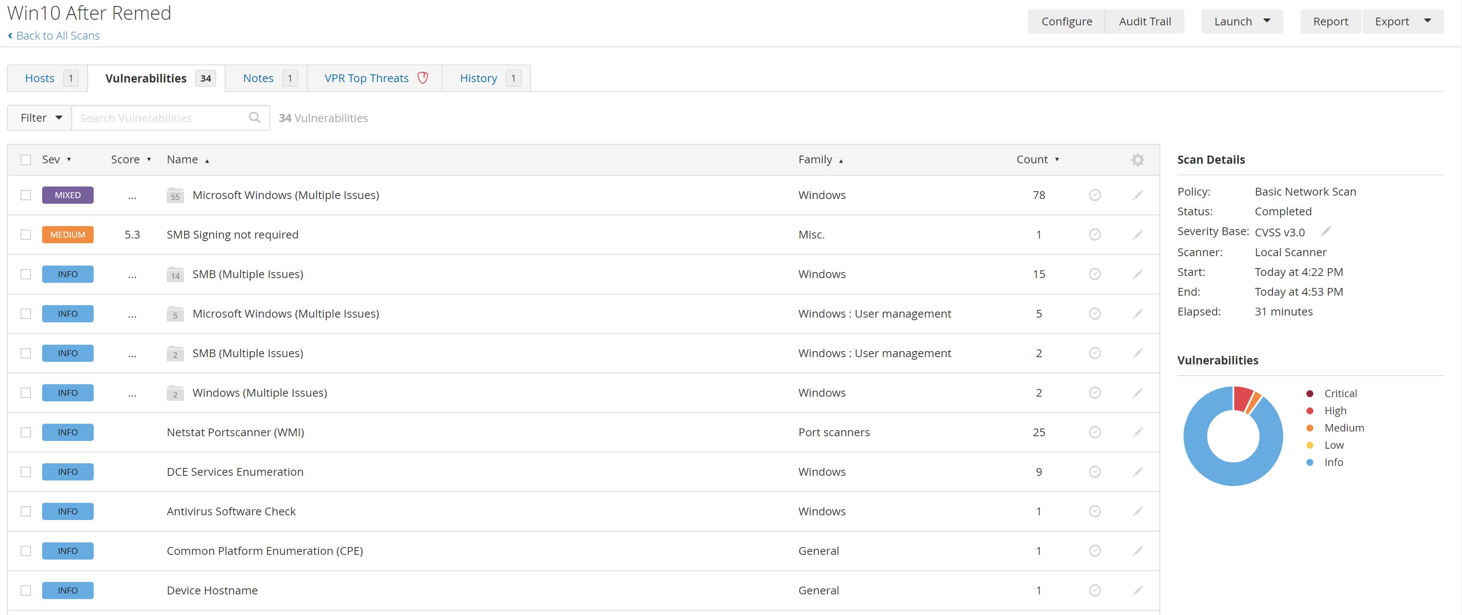Go Back to All Scans
Image resolution: width=1462 pixels, height=615 pixels.
coord(57,36)
